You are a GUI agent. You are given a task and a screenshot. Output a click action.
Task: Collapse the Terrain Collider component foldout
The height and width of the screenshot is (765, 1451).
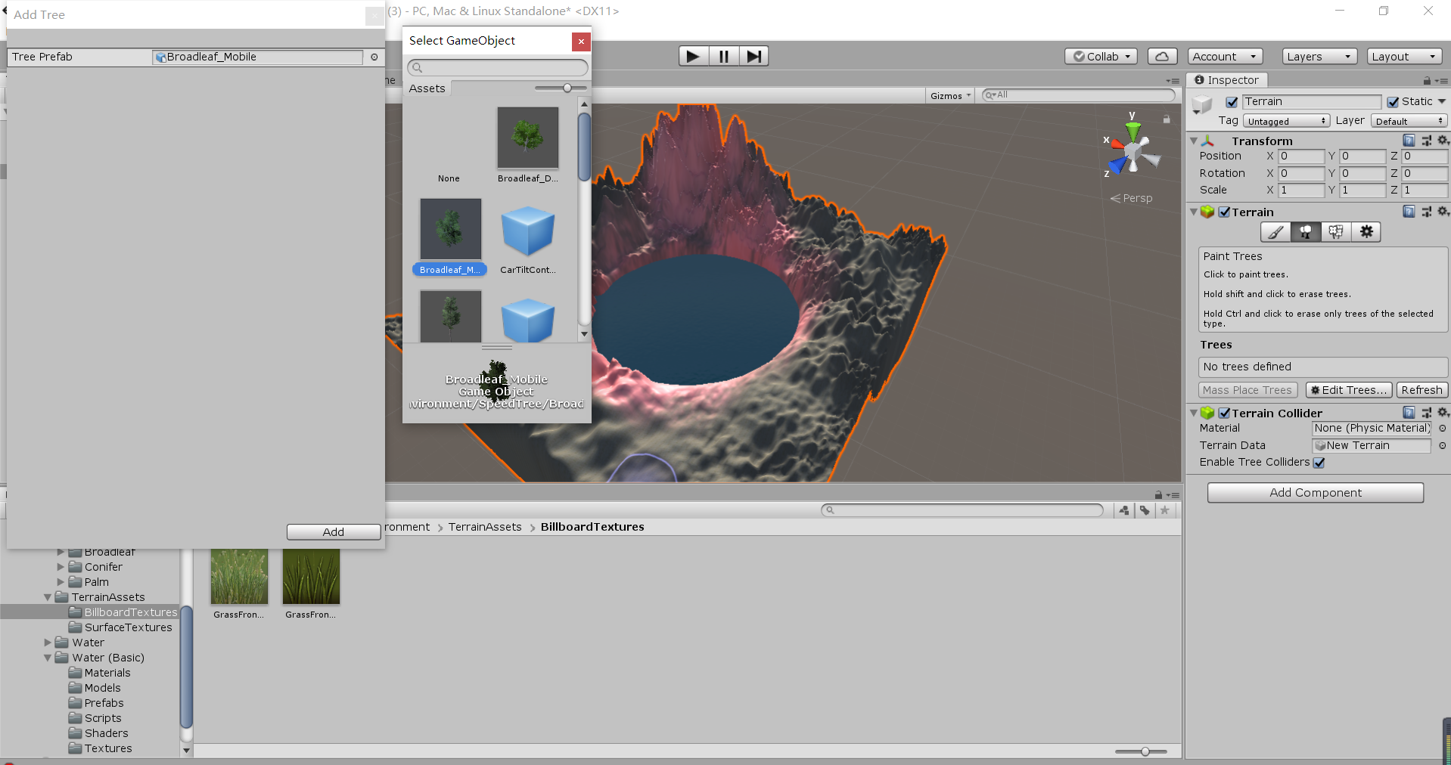pyautogui.click(x=1194, y=413)
